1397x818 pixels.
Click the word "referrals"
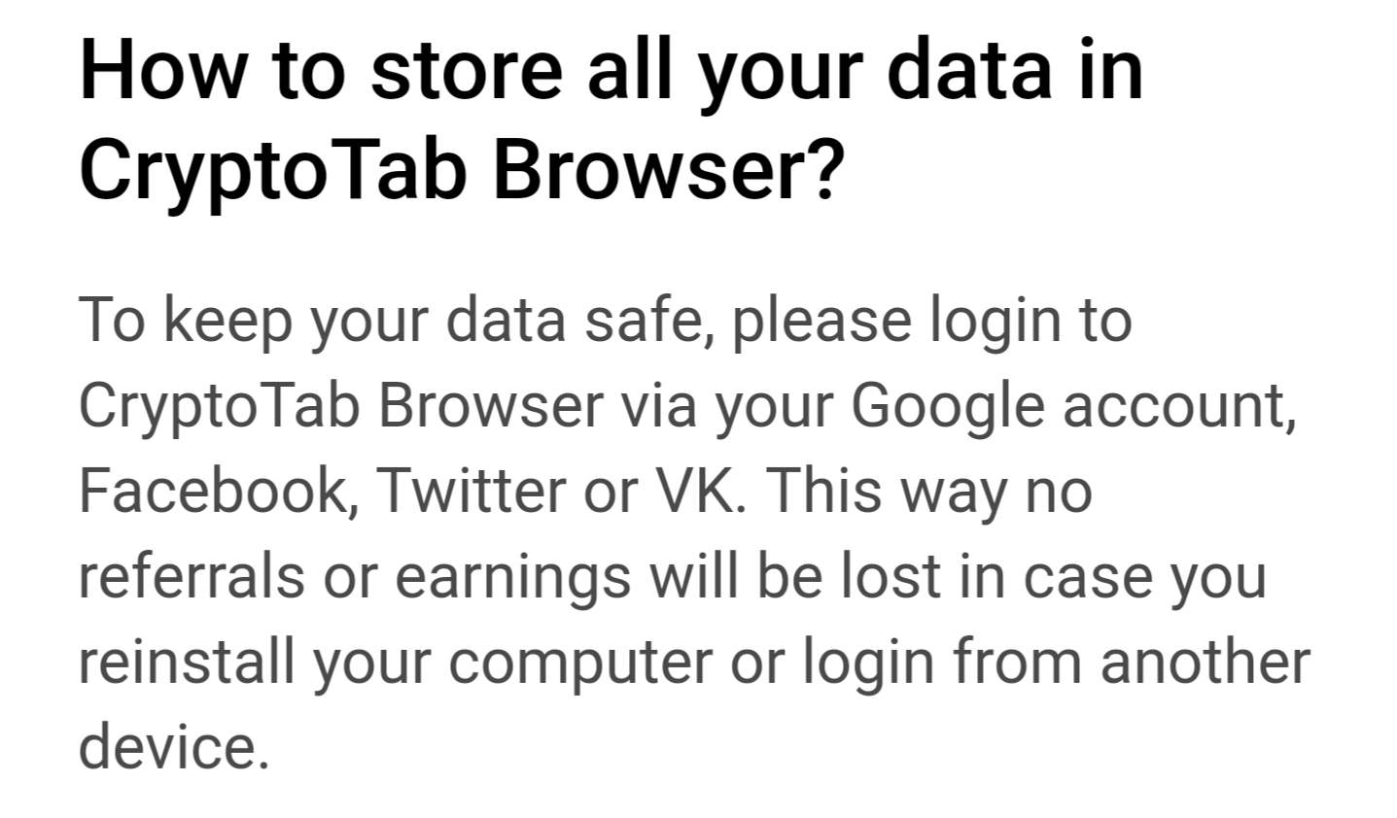[191, 576]
